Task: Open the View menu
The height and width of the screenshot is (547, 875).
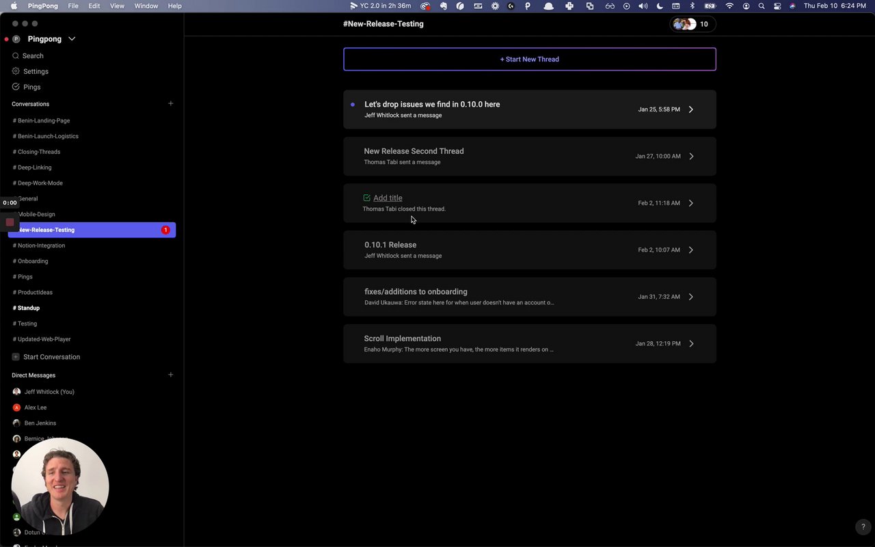Action: click(118, 6)
